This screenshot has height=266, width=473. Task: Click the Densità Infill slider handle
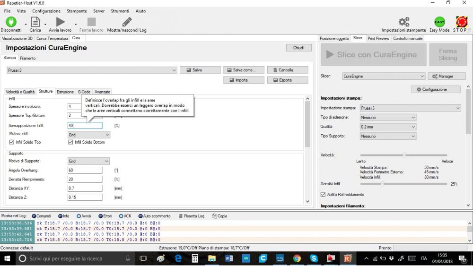click(x=382, y=184)
